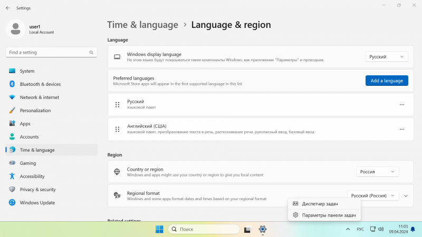Click the Windows Update sync icon

click(12, 202)
